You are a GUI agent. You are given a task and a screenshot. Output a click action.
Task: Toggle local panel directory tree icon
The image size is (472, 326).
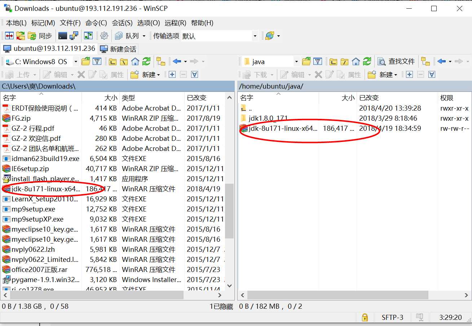[161, 62]
